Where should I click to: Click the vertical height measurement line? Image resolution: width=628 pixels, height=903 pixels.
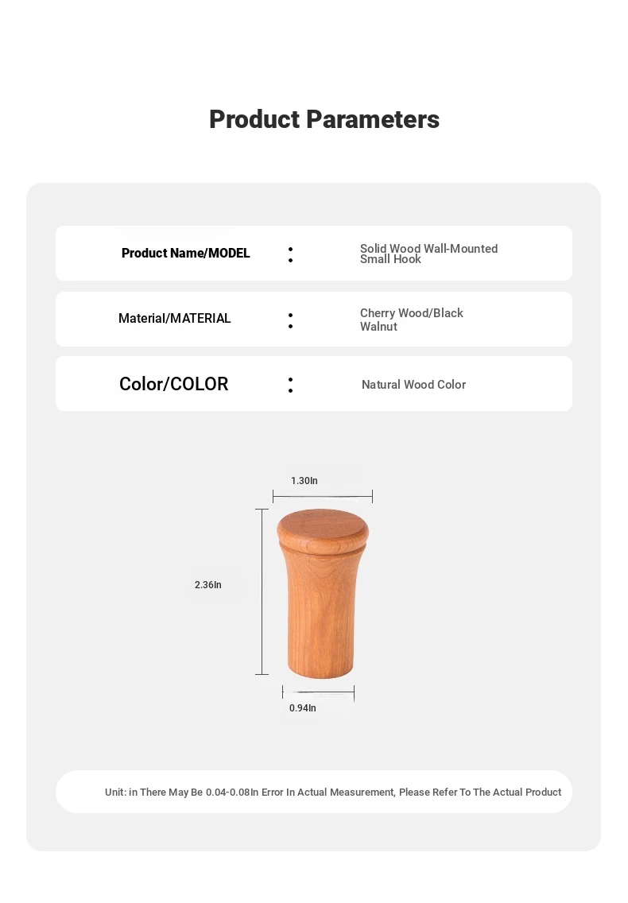pyautogui.click(x=262, y=591)
